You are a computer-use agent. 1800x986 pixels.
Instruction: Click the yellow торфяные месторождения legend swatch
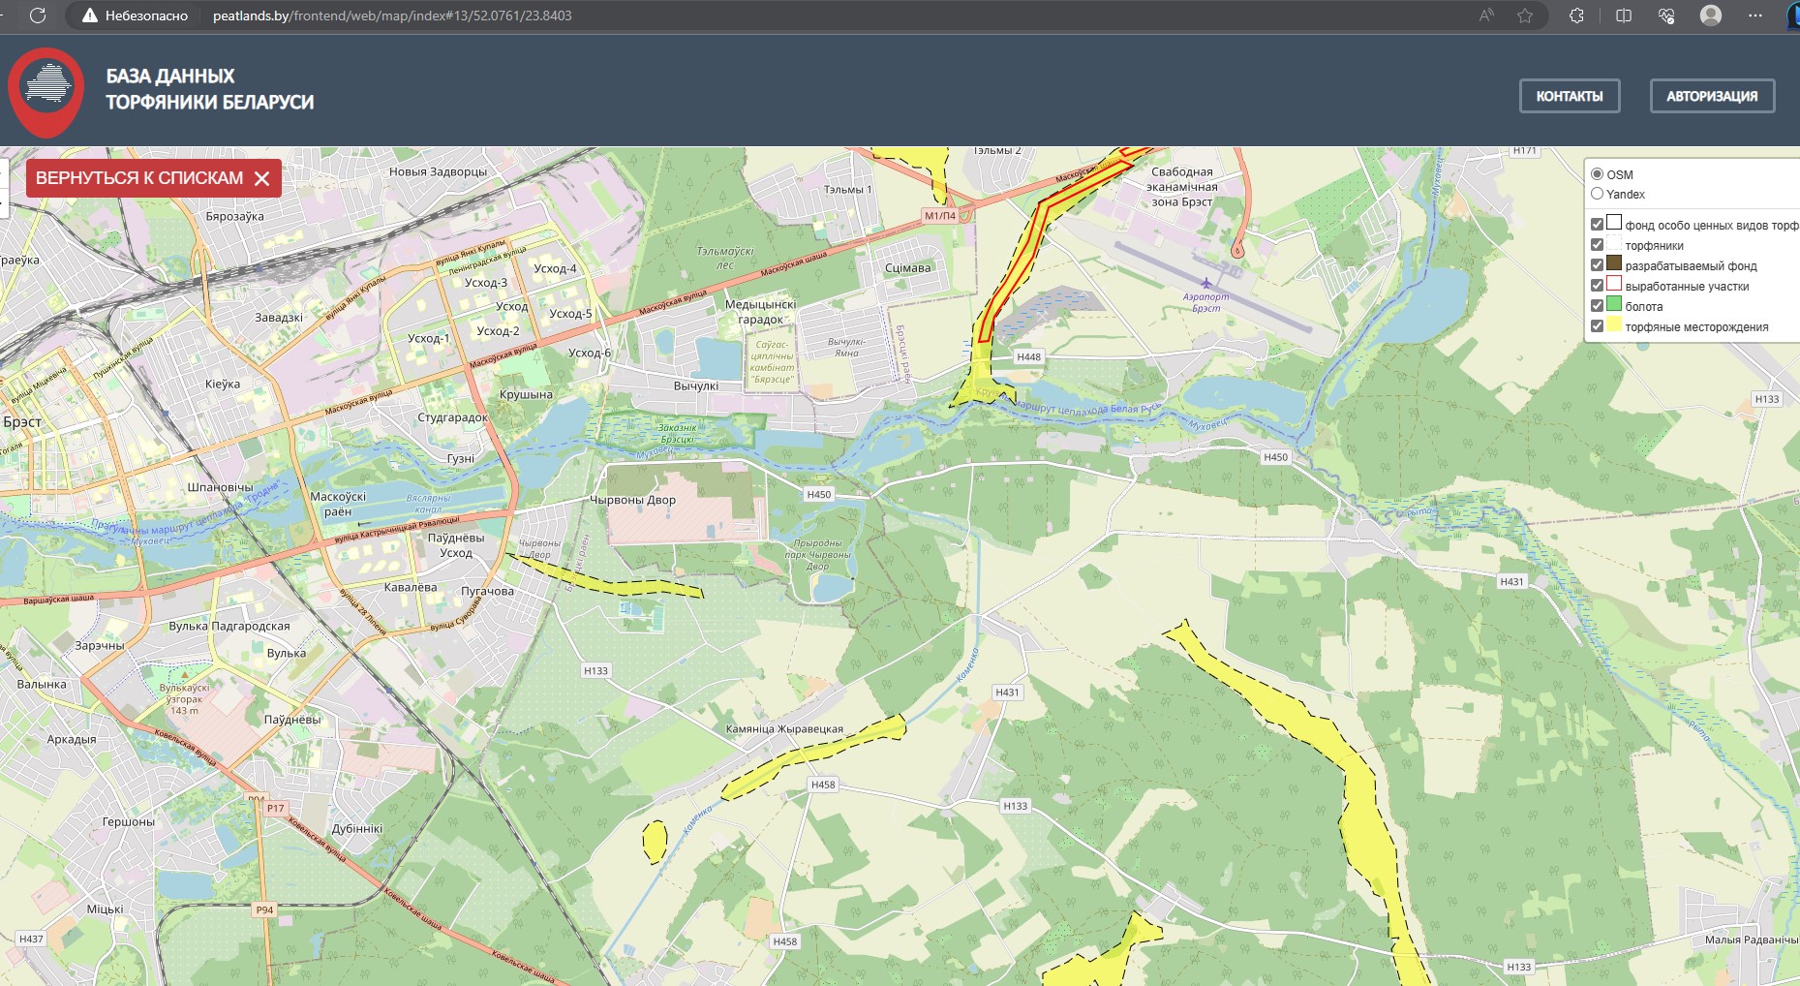[1614, 324]
